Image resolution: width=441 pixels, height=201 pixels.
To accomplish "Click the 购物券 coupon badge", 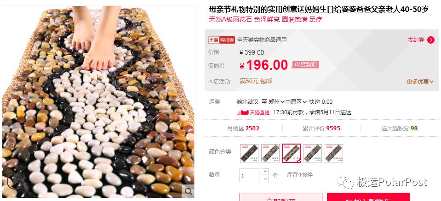I will click(x=227, y=40).
